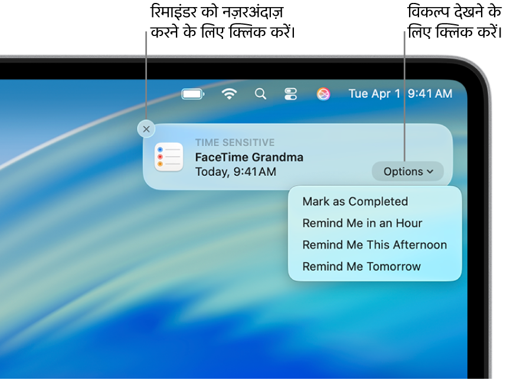Click the Today, 9:41 AM reminder time

click(x=235, y=172)
